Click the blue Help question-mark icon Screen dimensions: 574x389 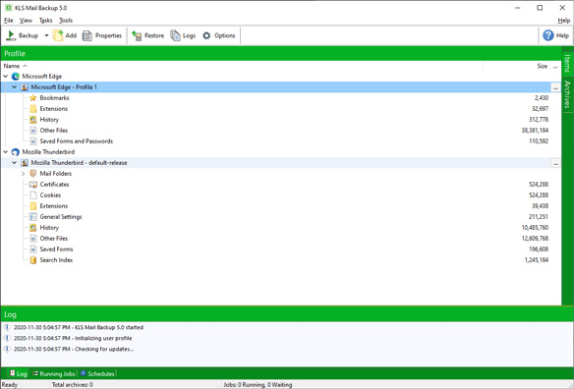click(548, 35)
